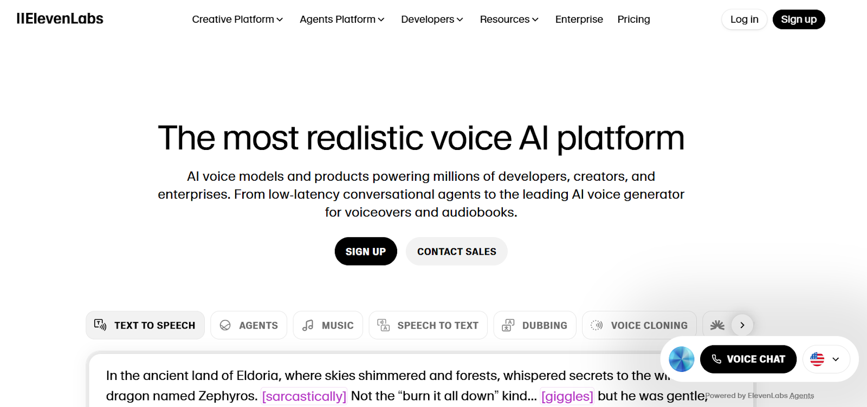Select the Text to Speech tab icon
Image resolution: width=867 pixels, height=407 pixels.
click(x=101, y=325)
